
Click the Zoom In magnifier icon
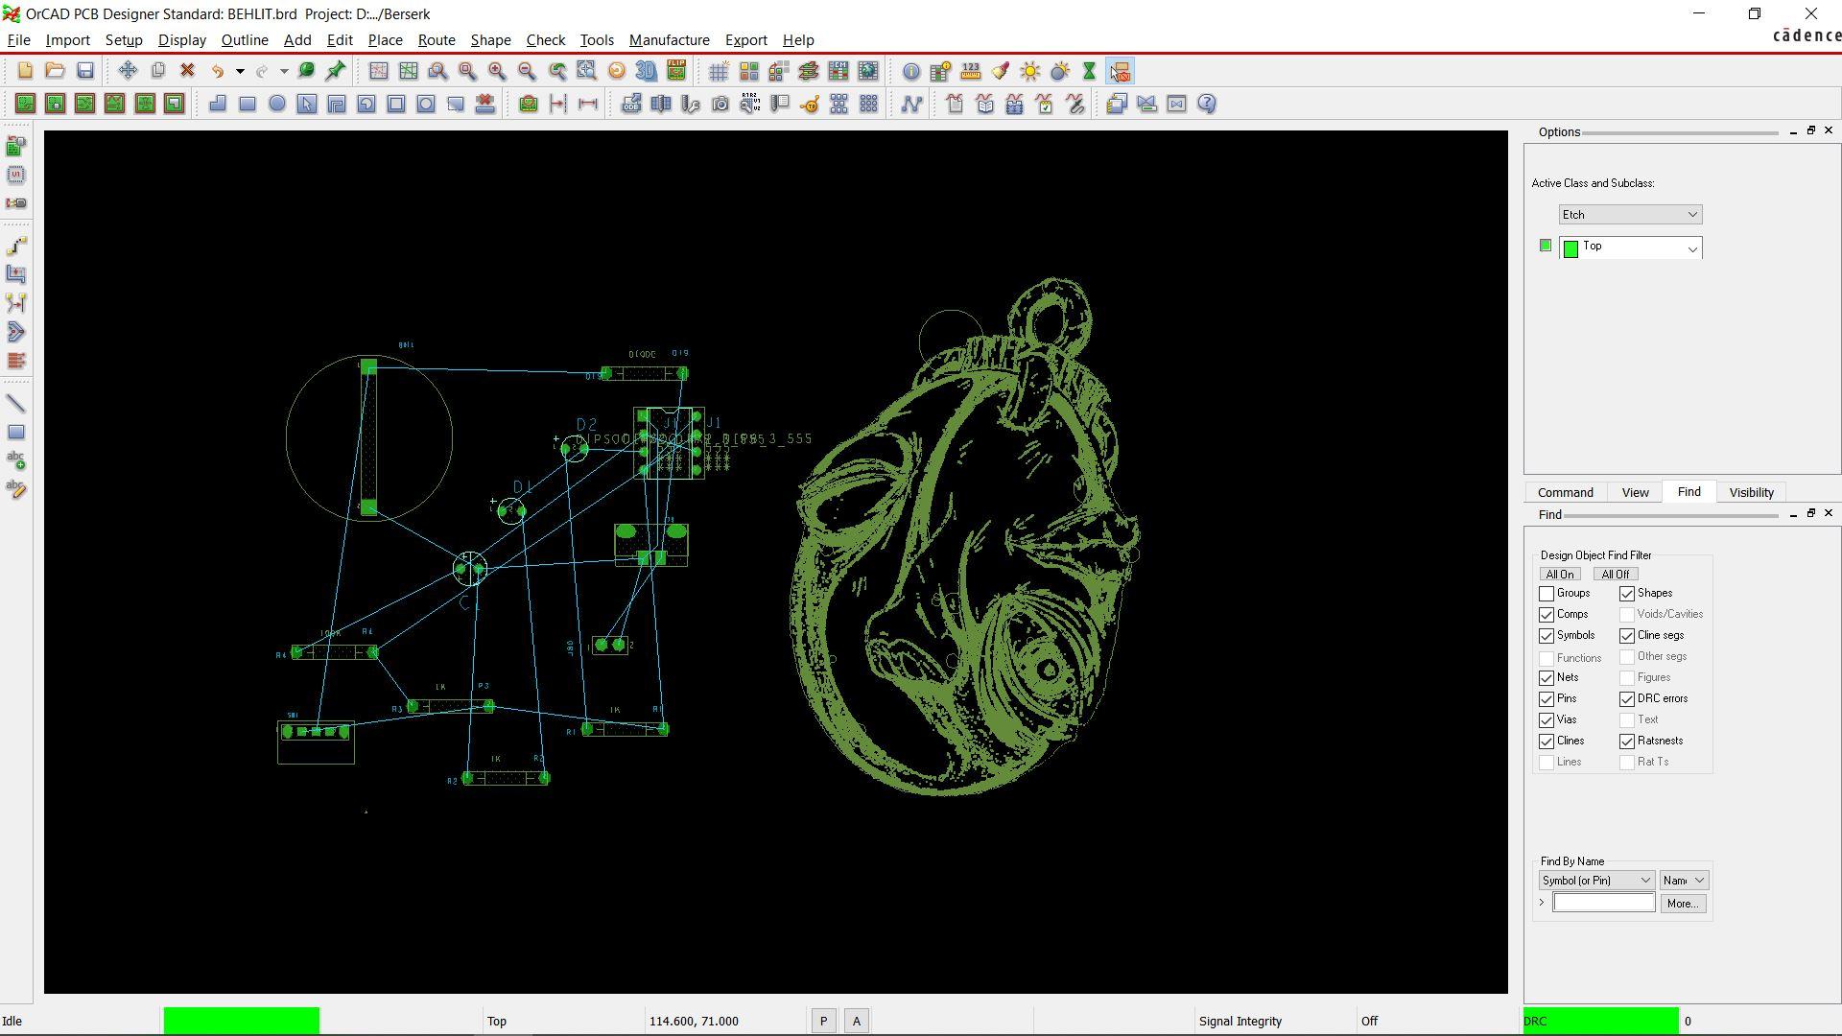[497, 71]
